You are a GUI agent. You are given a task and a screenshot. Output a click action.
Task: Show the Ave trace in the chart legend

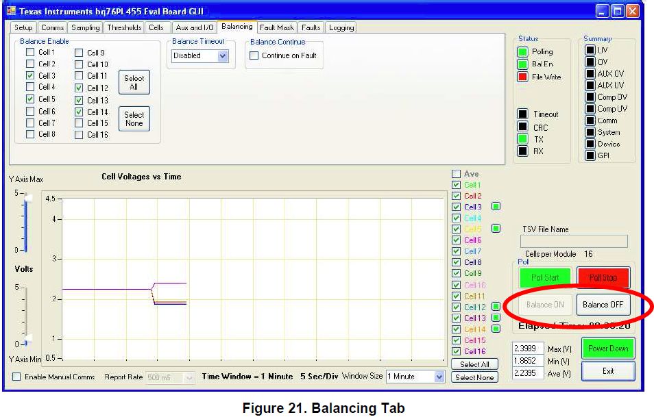tap(457, 174)
